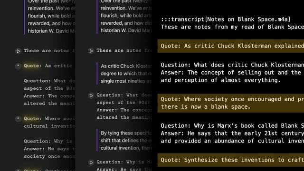Select highlighted 'Quote: As critic' text in left pane
The height and width of the screenshot is (171, 304).
pos(48,66)
